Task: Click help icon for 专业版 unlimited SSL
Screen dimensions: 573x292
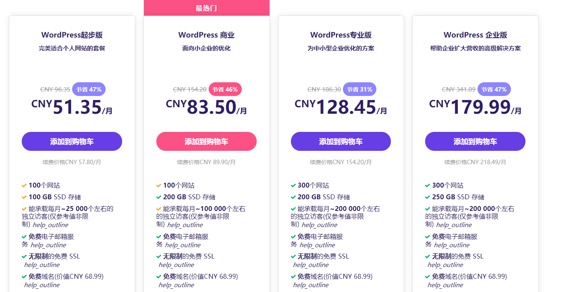Action: pyautogui.click(x=311, y=265)
